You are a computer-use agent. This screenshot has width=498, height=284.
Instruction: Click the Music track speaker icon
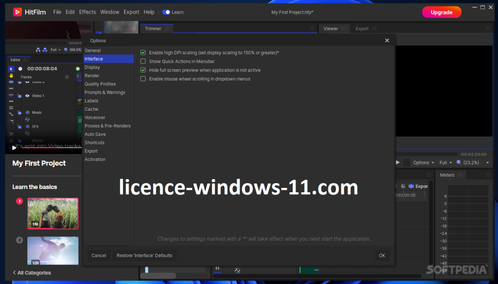click(x=27, y=113)
